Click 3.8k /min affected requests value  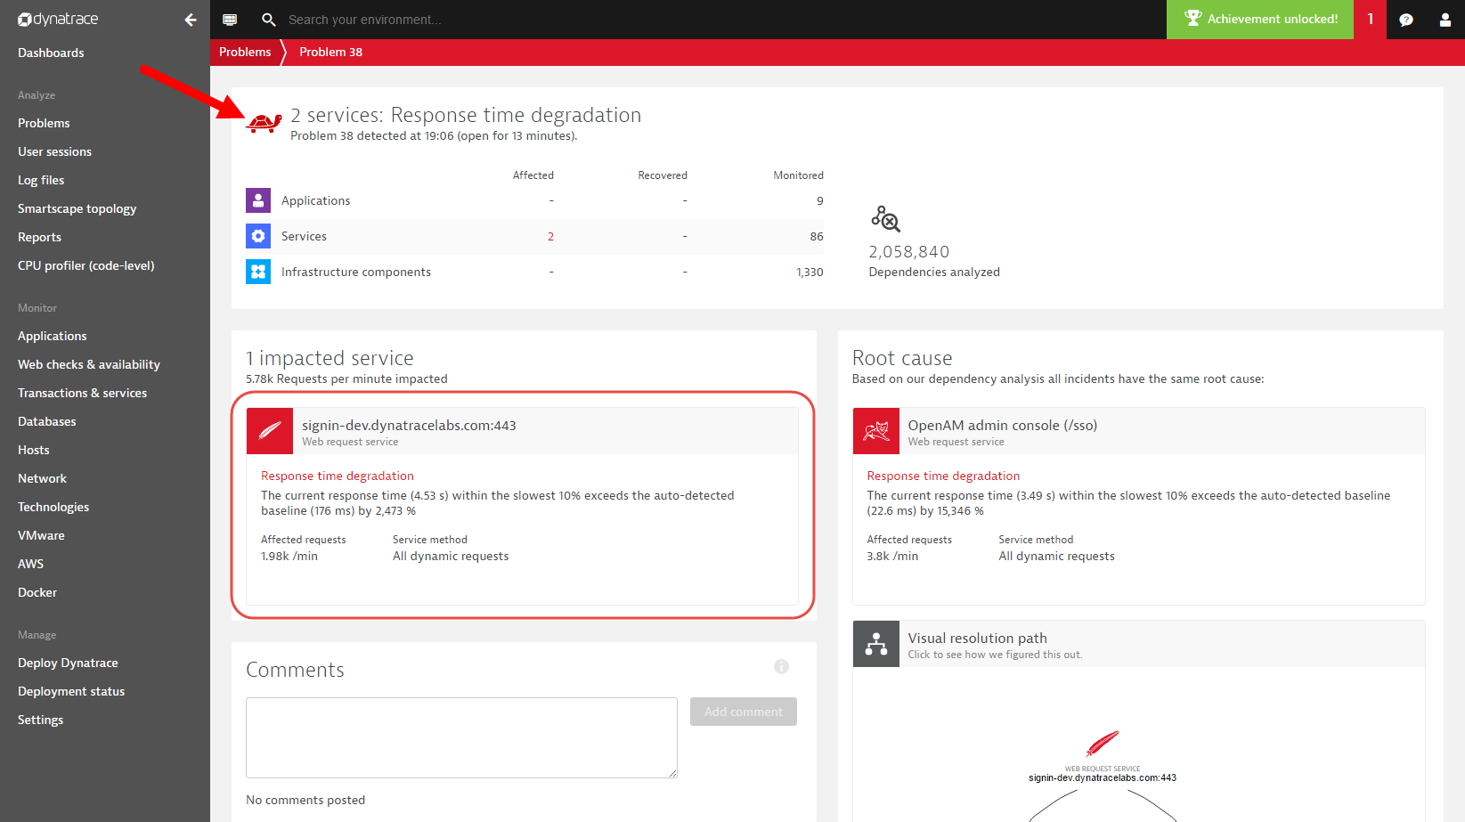point(892,556)
